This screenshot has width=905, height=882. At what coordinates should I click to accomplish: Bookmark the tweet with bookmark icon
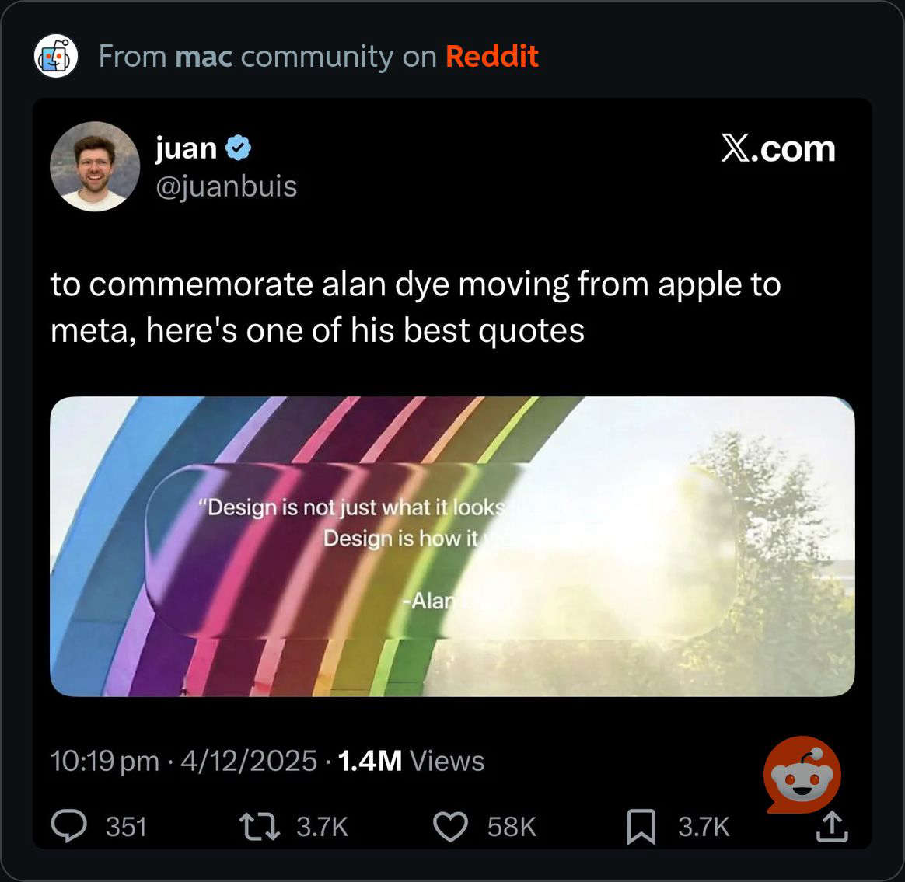coord(641,827)
